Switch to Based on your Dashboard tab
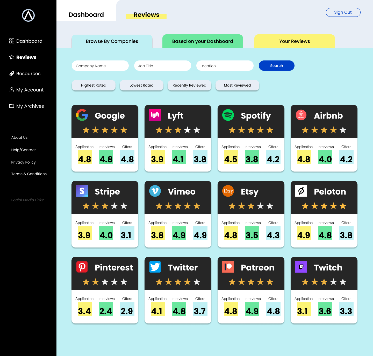The height and width of the screenshot is (356, 373). 203,41
